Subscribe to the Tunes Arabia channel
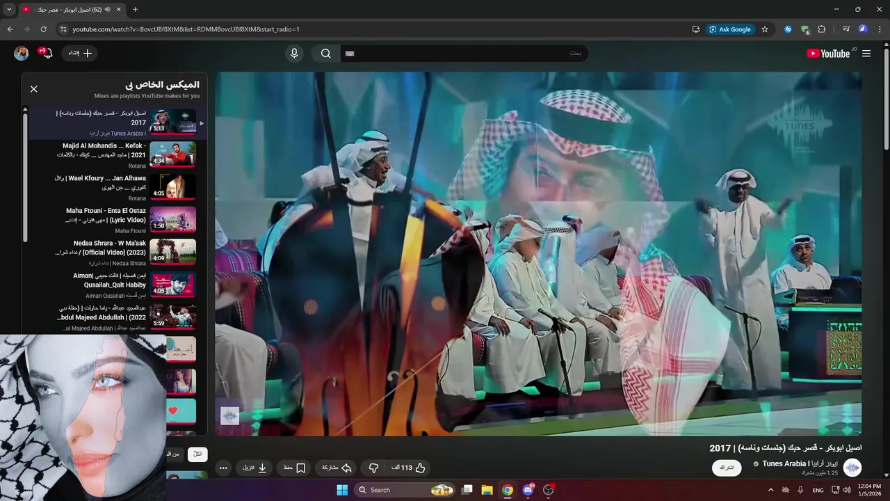The width and height of the screenshot is (890, 501). pyautogui.click(x=727, y=468)
